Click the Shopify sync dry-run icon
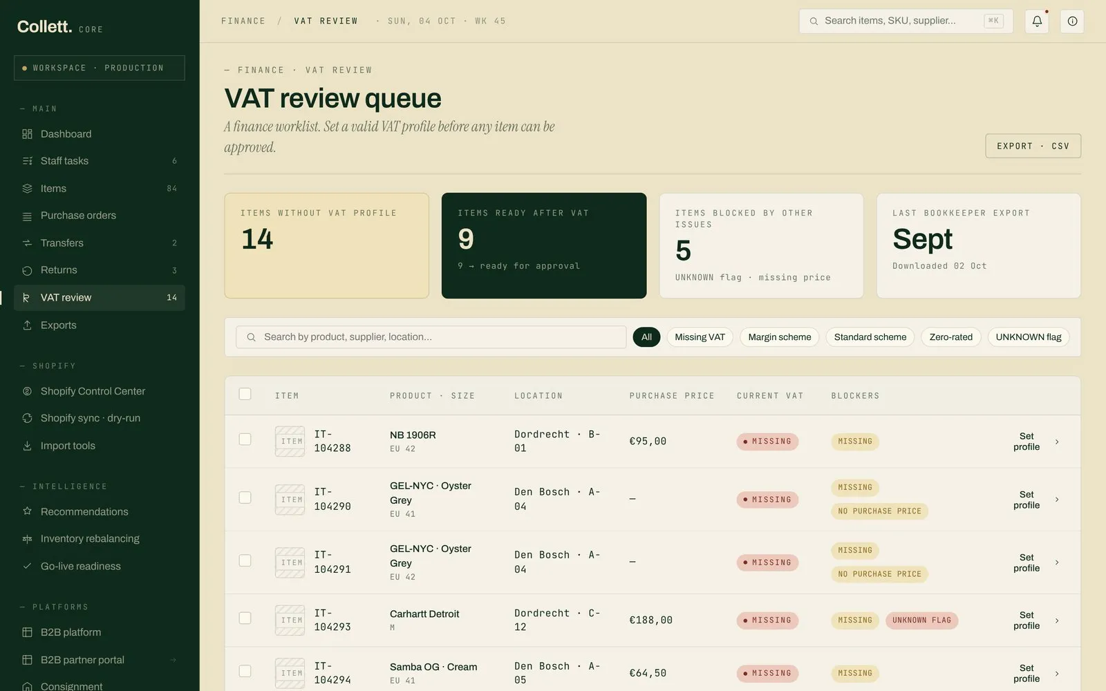The width and height of the screenshot is (1106, 691). coord(27,418)
